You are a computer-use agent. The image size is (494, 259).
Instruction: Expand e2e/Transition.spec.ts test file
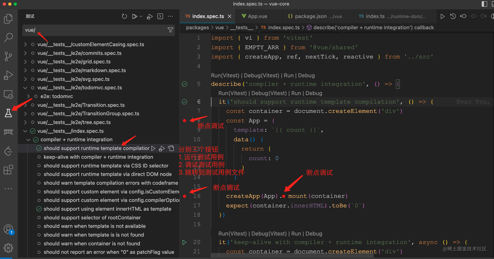25,105
